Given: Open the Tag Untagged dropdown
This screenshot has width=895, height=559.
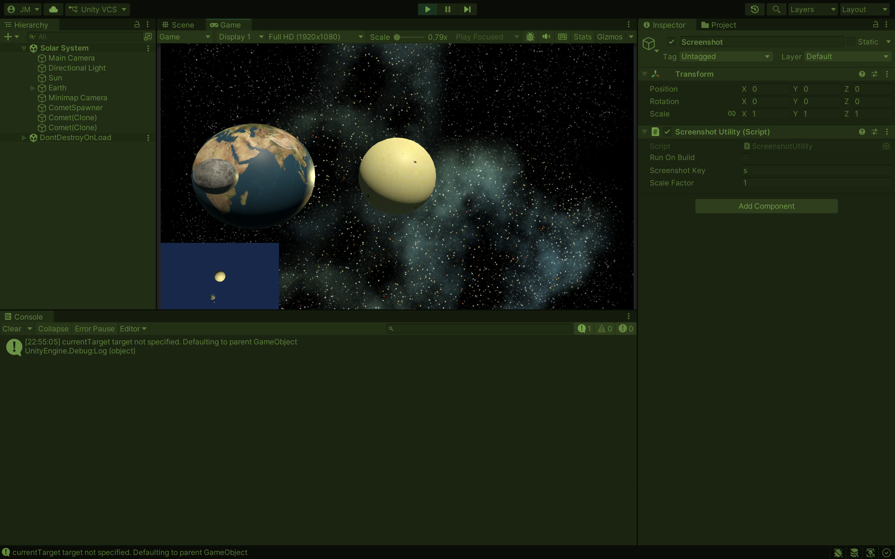Looking at the screenshot, I should pyautogui.click(x=725, y=57).
